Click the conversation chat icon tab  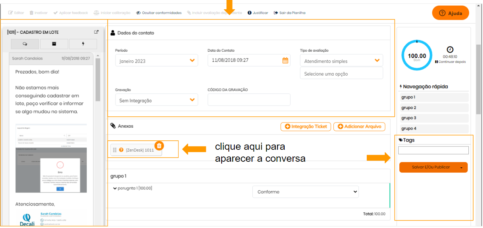point(25,44)
